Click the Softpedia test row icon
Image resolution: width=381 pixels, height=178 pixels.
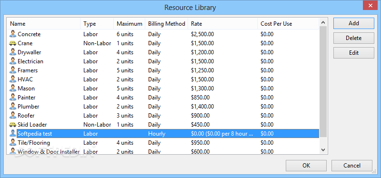13,134
